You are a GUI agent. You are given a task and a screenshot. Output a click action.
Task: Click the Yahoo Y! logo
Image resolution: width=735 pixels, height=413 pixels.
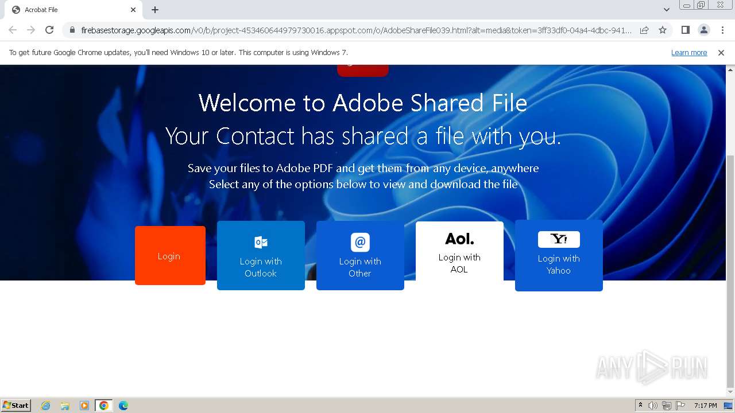tap(559, 239)
